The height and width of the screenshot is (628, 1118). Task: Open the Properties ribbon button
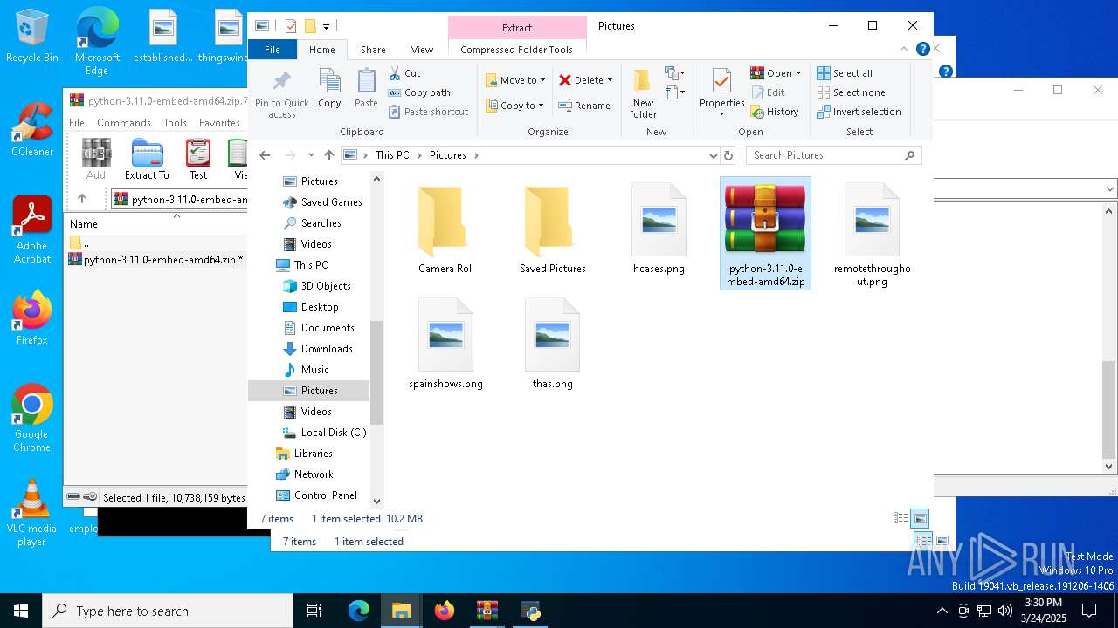[x=721, y=94]
